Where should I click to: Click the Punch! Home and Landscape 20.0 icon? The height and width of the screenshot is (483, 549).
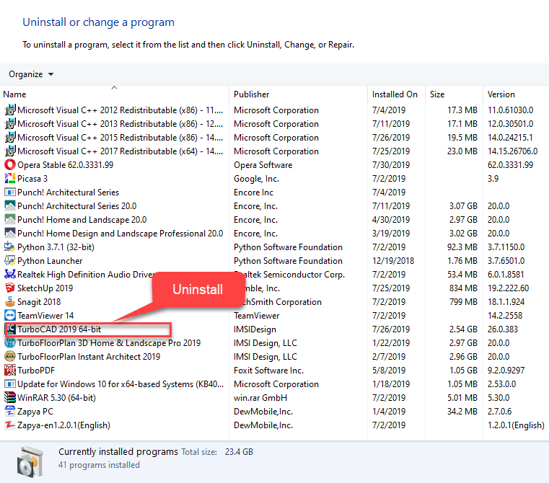click(10, 219)
